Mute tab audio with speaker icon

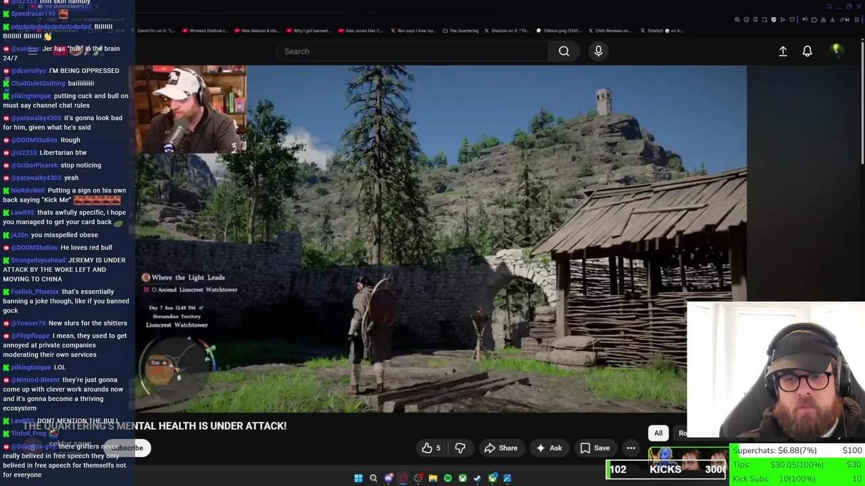805,20
